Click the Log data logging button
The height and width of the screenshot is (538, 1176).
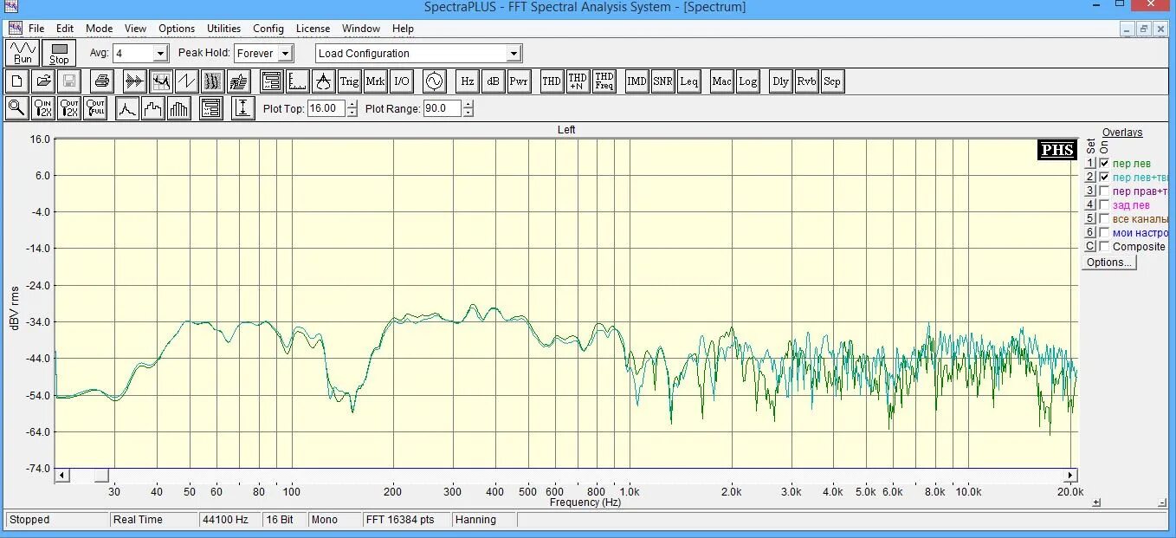[x=747, y=81]
